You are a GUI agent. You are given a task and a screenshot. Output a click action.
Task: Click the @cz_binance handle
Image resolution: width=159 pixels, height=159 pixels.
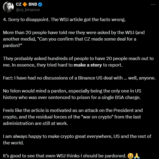tap(28, 10)
